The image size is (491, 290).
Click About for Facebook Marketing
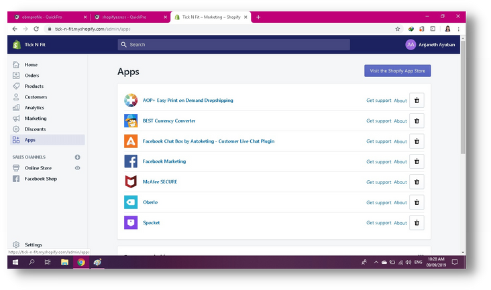pos(400,161)
